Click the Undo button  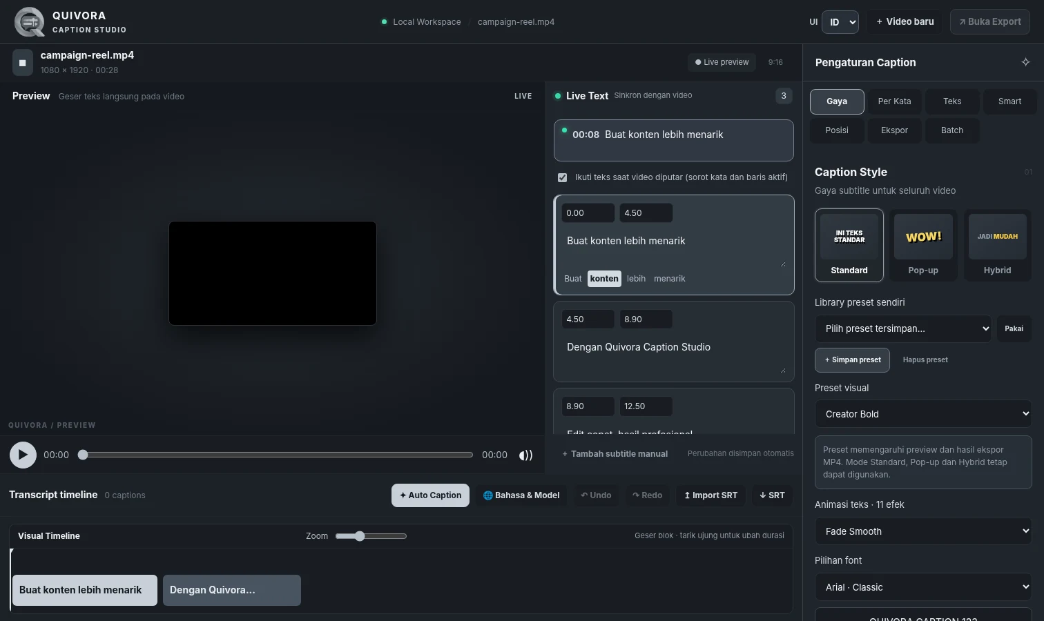[x=596, y=495]
